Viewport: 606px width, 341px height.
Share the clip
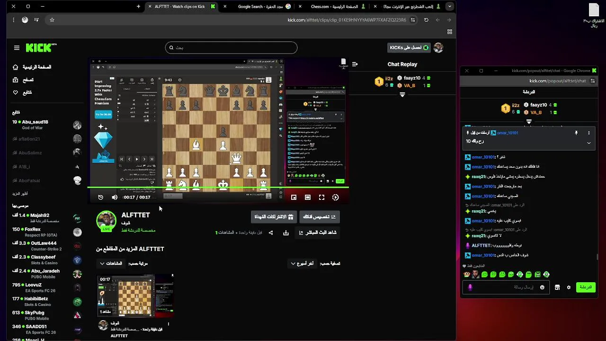[271, 233]
